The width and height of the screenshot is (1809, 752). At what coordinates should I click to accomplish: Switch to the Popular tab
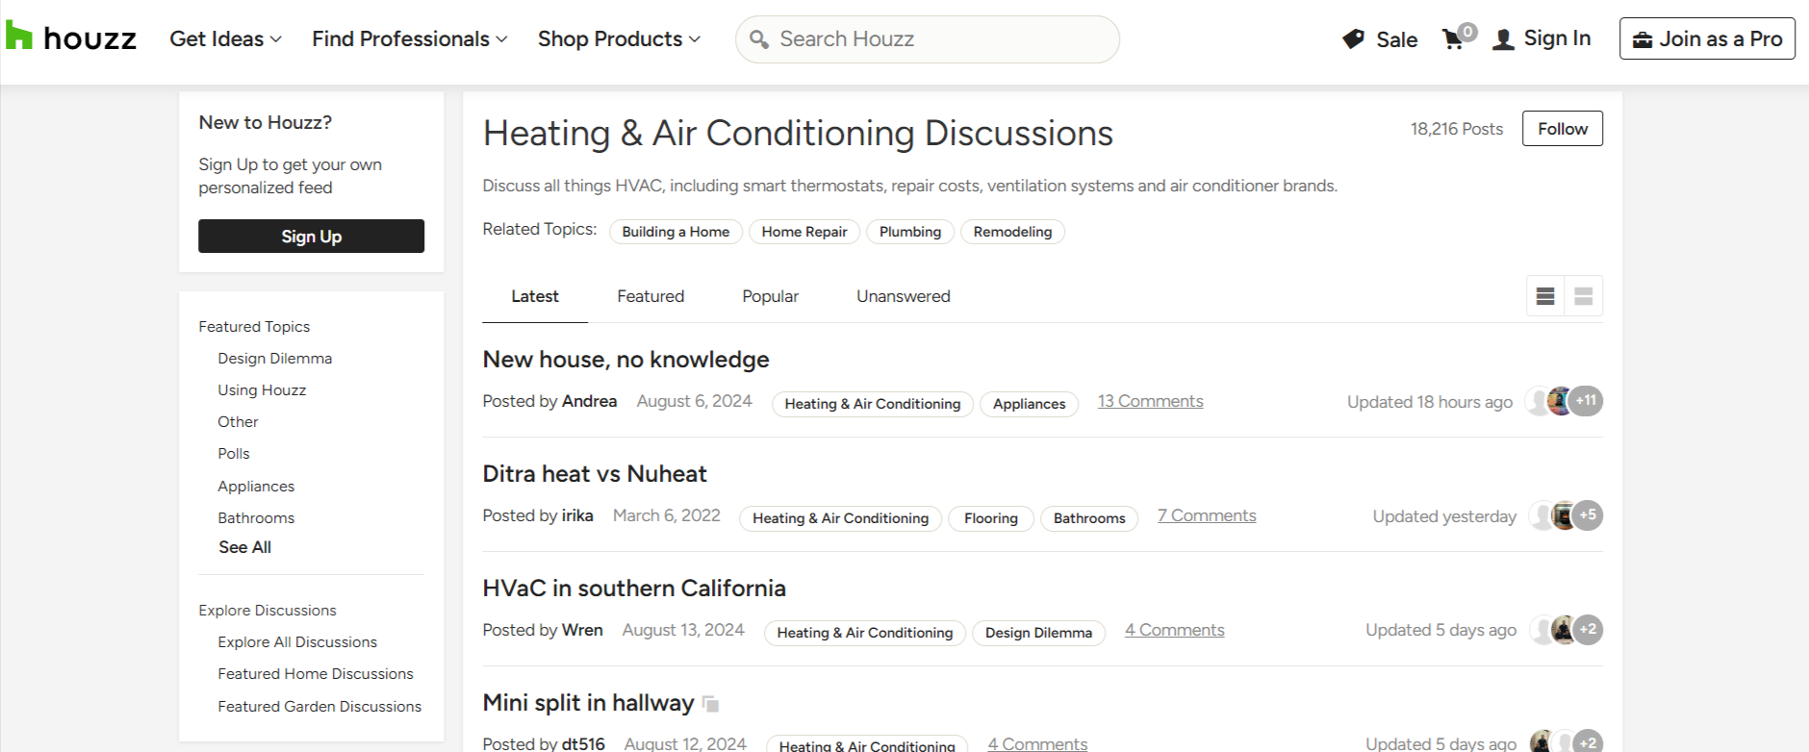(x=770, y=296)
